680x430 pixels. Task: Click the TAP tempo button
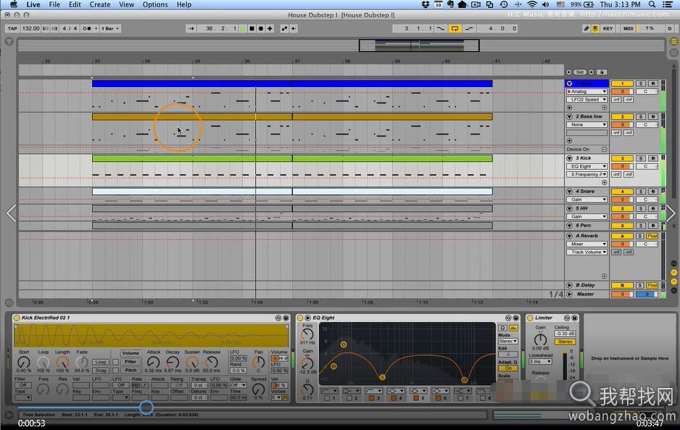pyautogui.click(x=12, y=28)
